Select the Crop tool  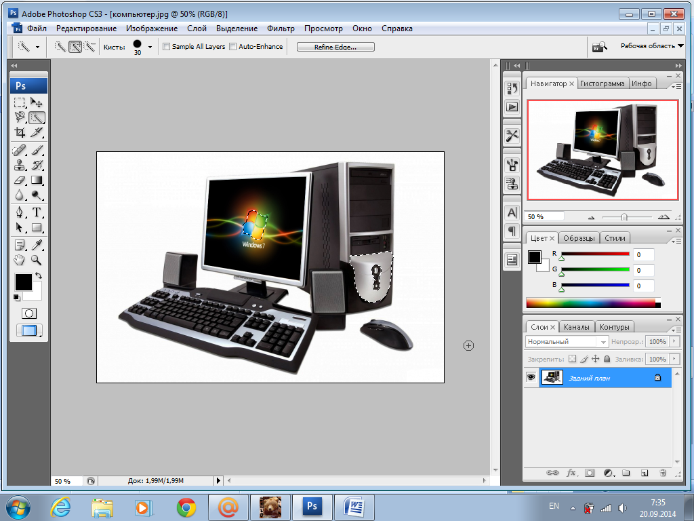[20, 132]
